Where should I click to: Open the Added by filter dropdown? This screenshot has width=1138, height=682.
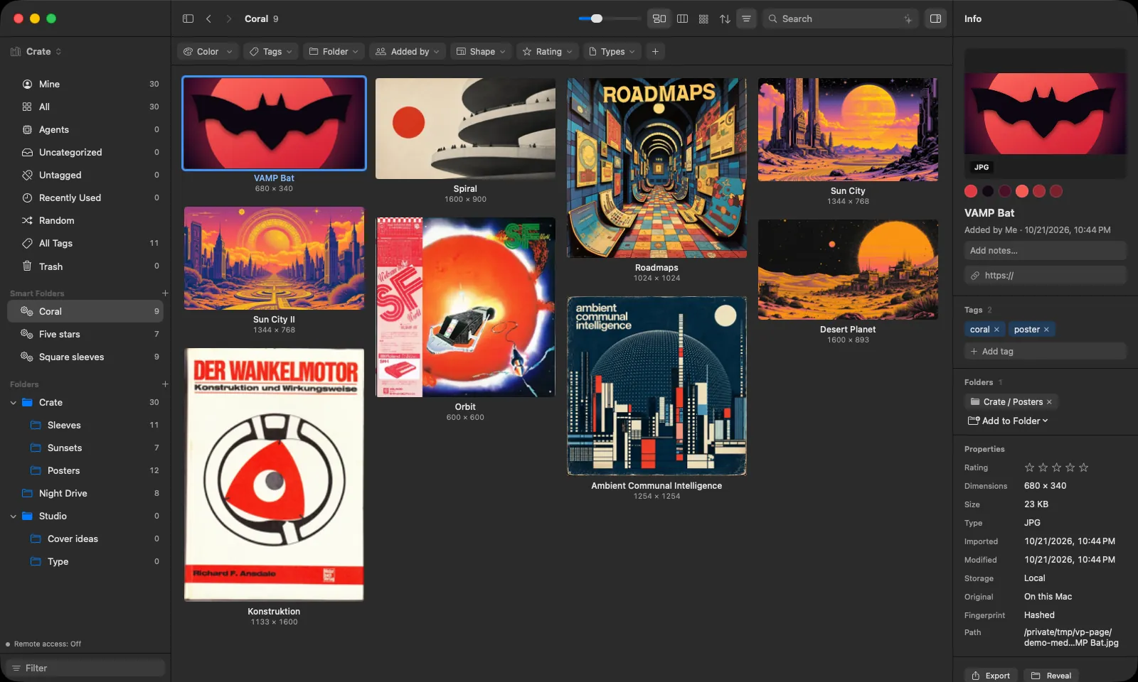(x=407, y=51)
